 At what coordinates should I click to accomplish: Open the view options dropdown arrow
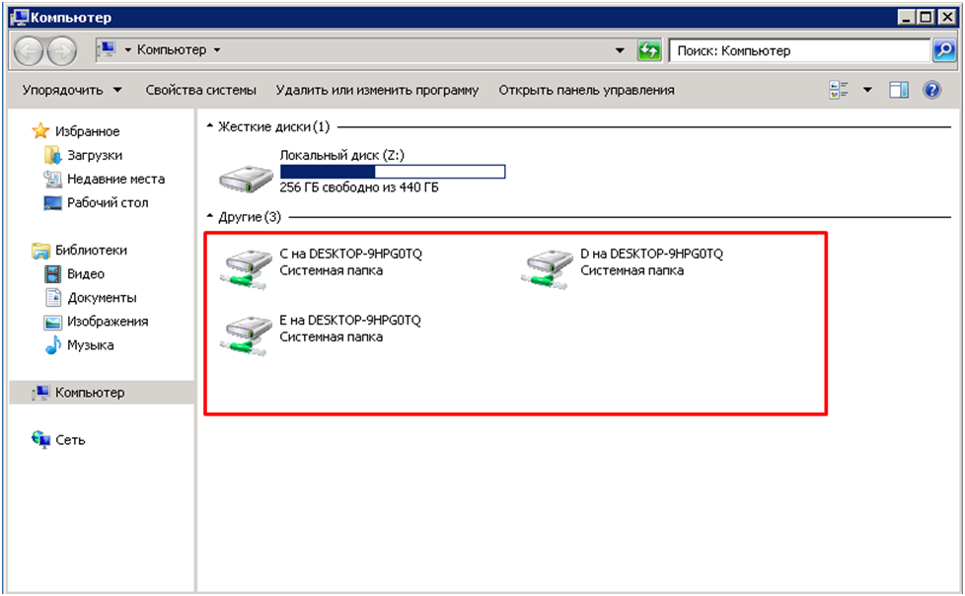point(867,90)
